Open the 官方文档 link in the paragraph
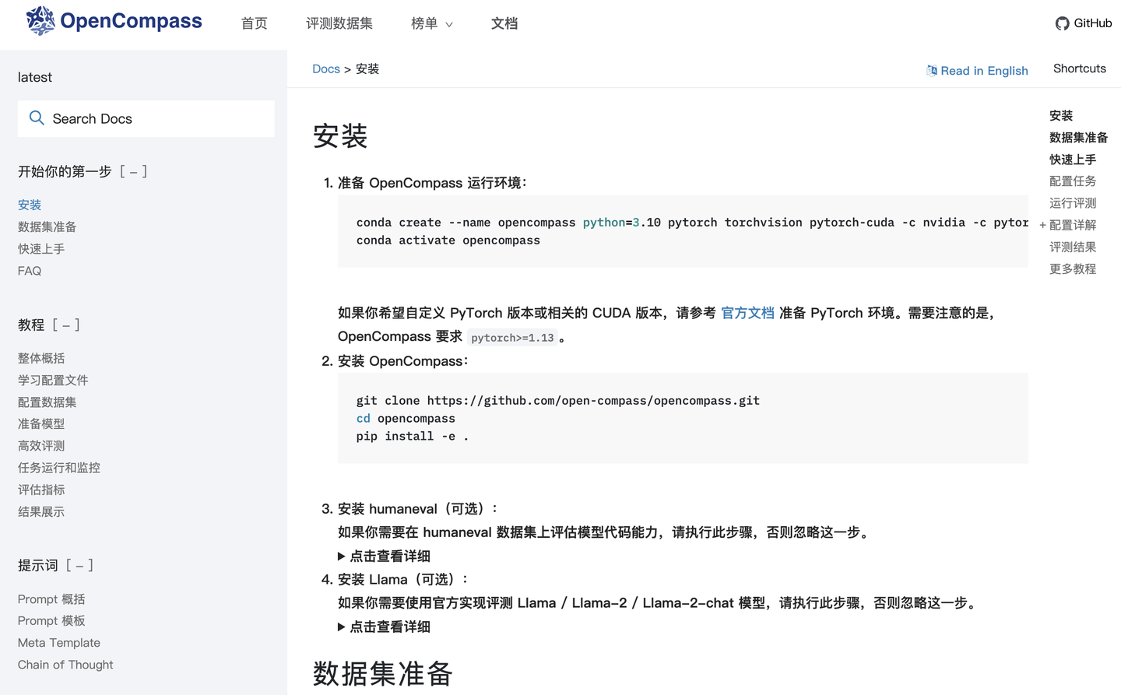The image size is (1121, 695). (747, 313)
